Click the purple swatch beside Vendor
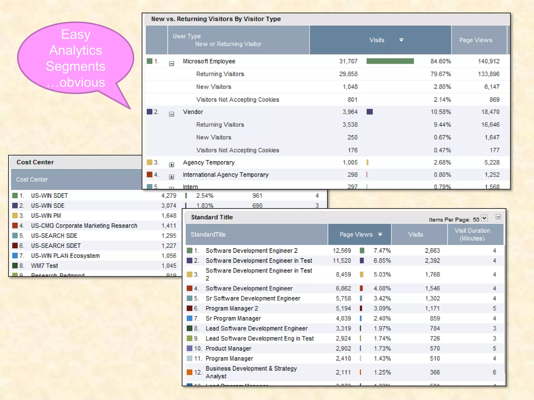Image resolution: width=534 pixels, height=400 pixels. pos(149,112)
